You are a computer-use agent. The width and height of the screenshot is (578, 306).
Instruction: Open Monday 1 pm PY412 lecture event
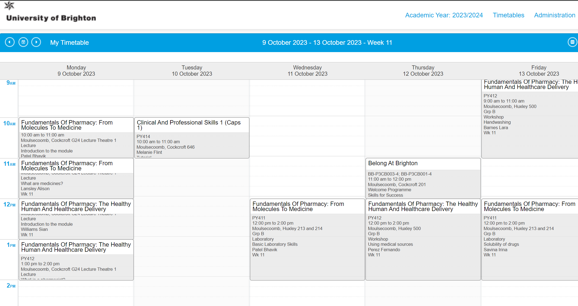click(76, 260)
